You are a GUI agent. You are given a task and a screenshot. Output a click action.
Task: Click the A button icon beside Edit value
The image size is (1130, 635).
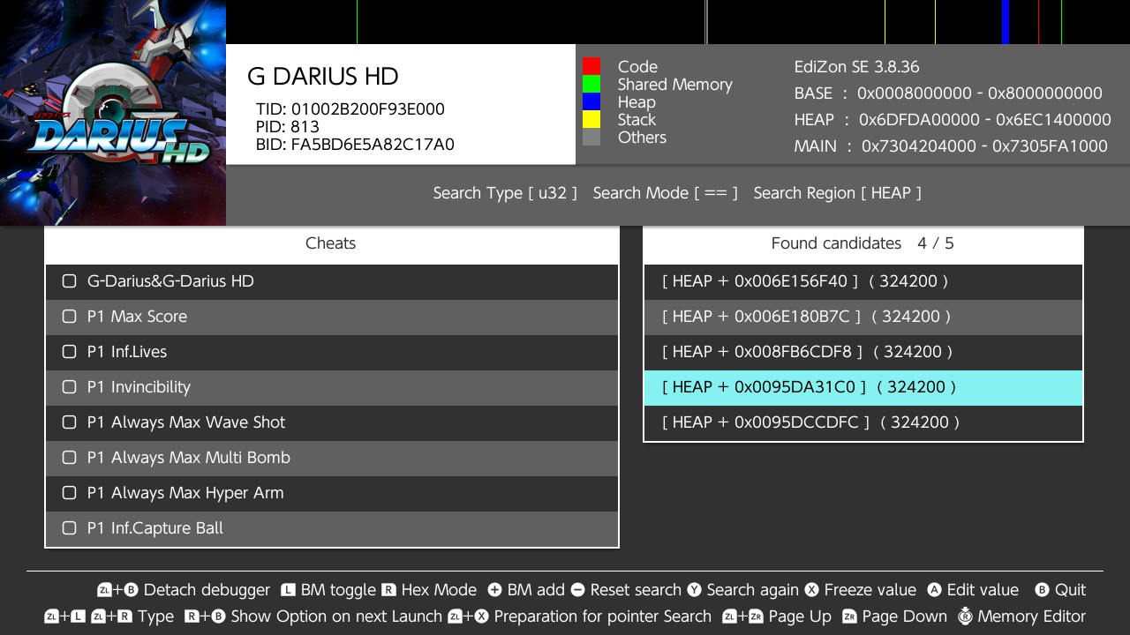pyautogui.click(x=934, y=590)
